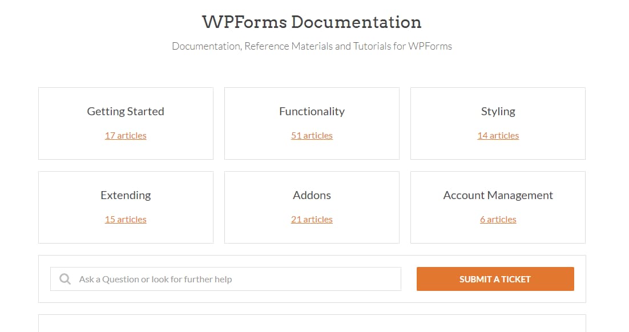The image size is (629, 332).
Task: Click the WPForms Documentation page heading
Action: [x=311, y=22]
